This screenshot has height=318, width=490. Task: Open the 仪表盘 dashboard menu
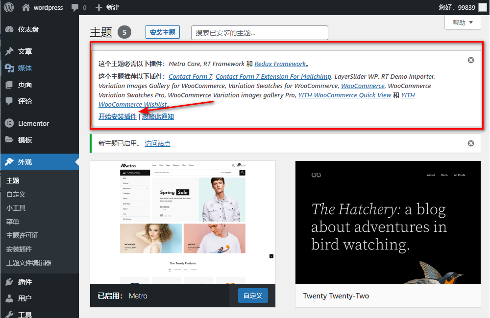28,29
